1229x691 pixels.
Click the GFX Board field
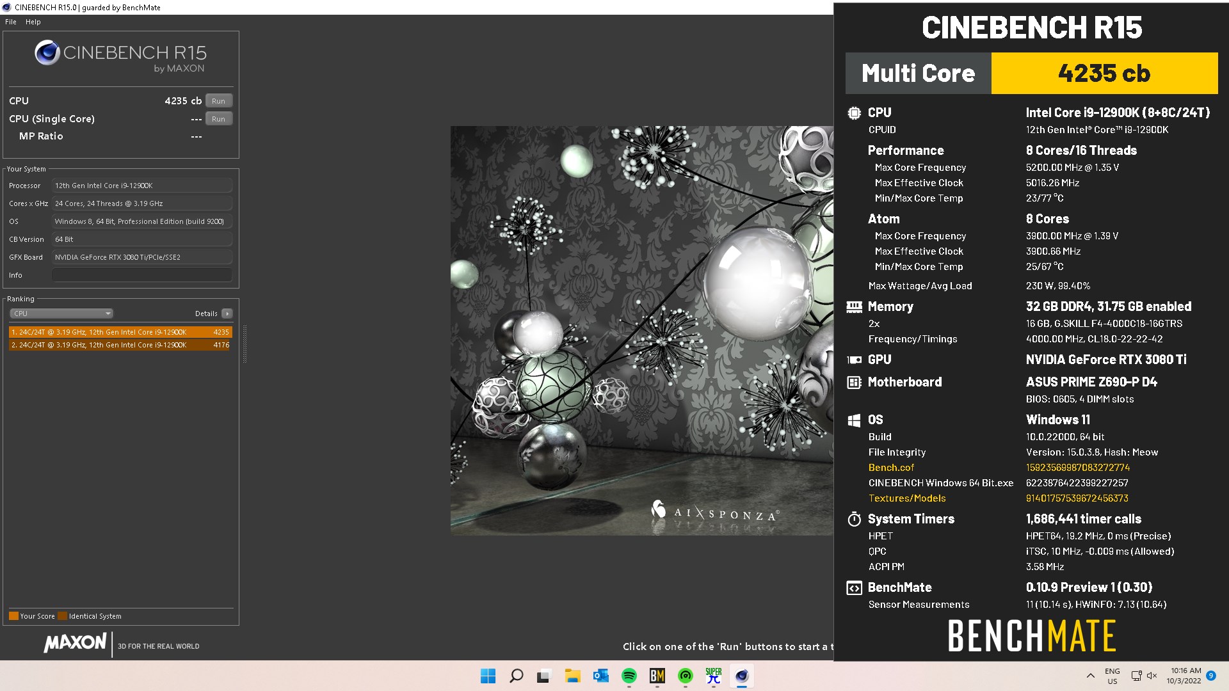[x=142, y=257]
